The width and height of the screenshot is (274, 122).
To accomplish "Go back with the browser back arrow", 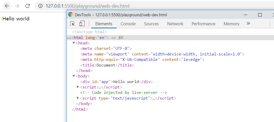I will click(7, 6).
